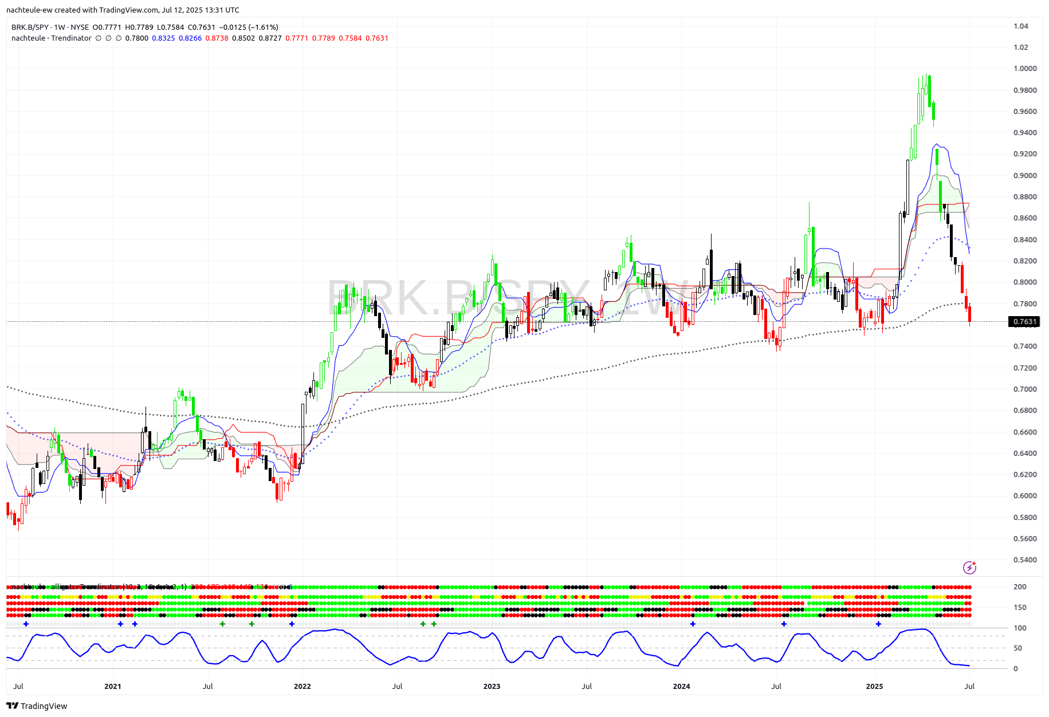
Task: Click the first ∅ symbol after Trendinator
Action: (x=98, y=38)
